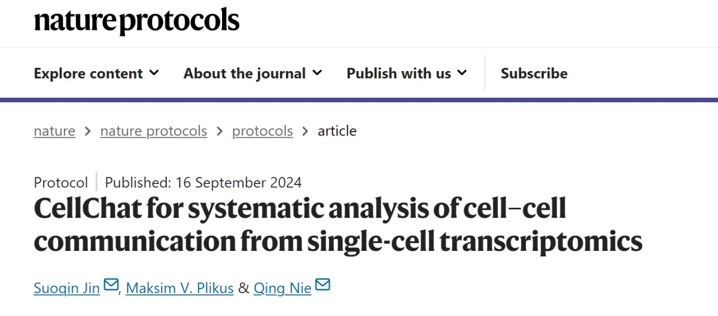The height and width of the screenshot is (316, 718).
Task: Expand the Explore content menu
Action: point(96,73)
